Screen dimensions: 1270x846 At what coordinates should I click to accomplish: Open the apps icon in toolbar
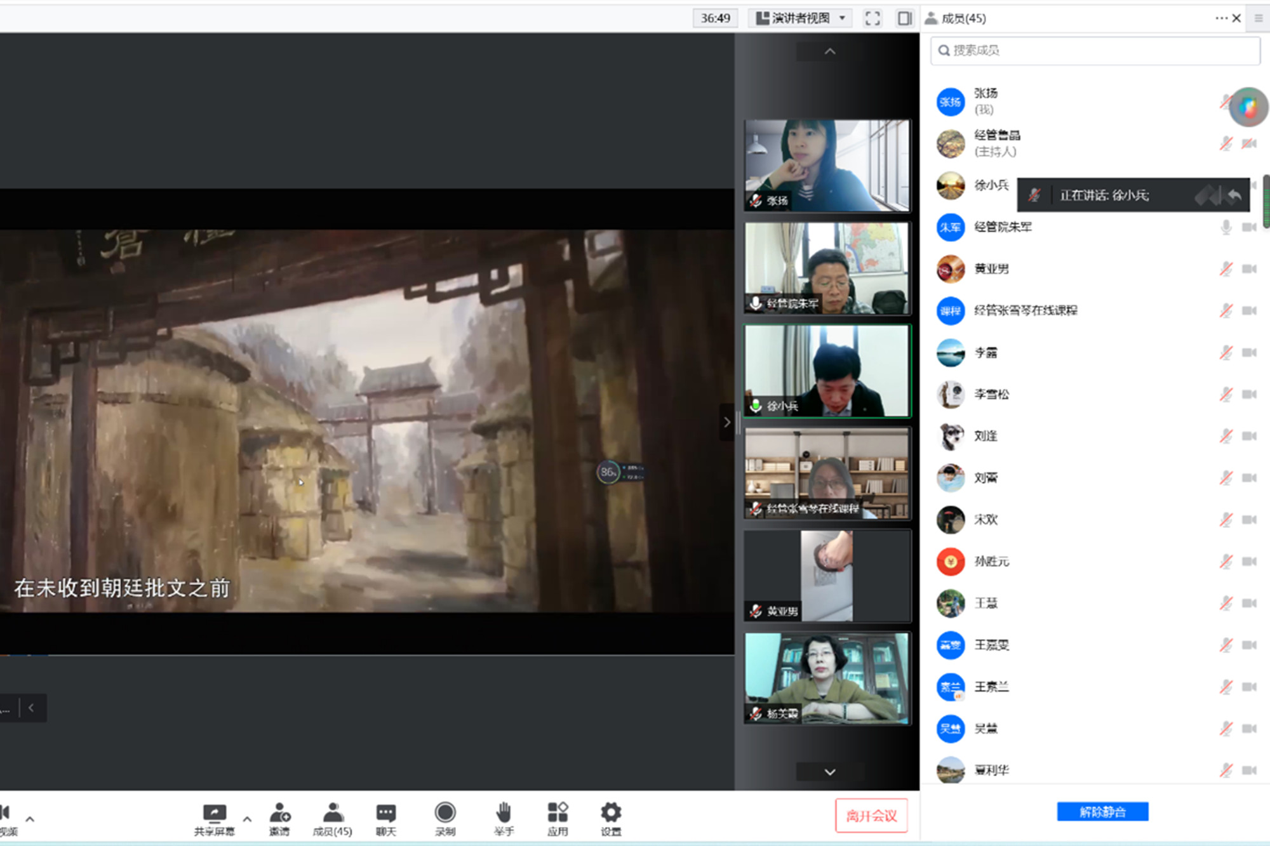pyautogui.click(x=558, y=813)
